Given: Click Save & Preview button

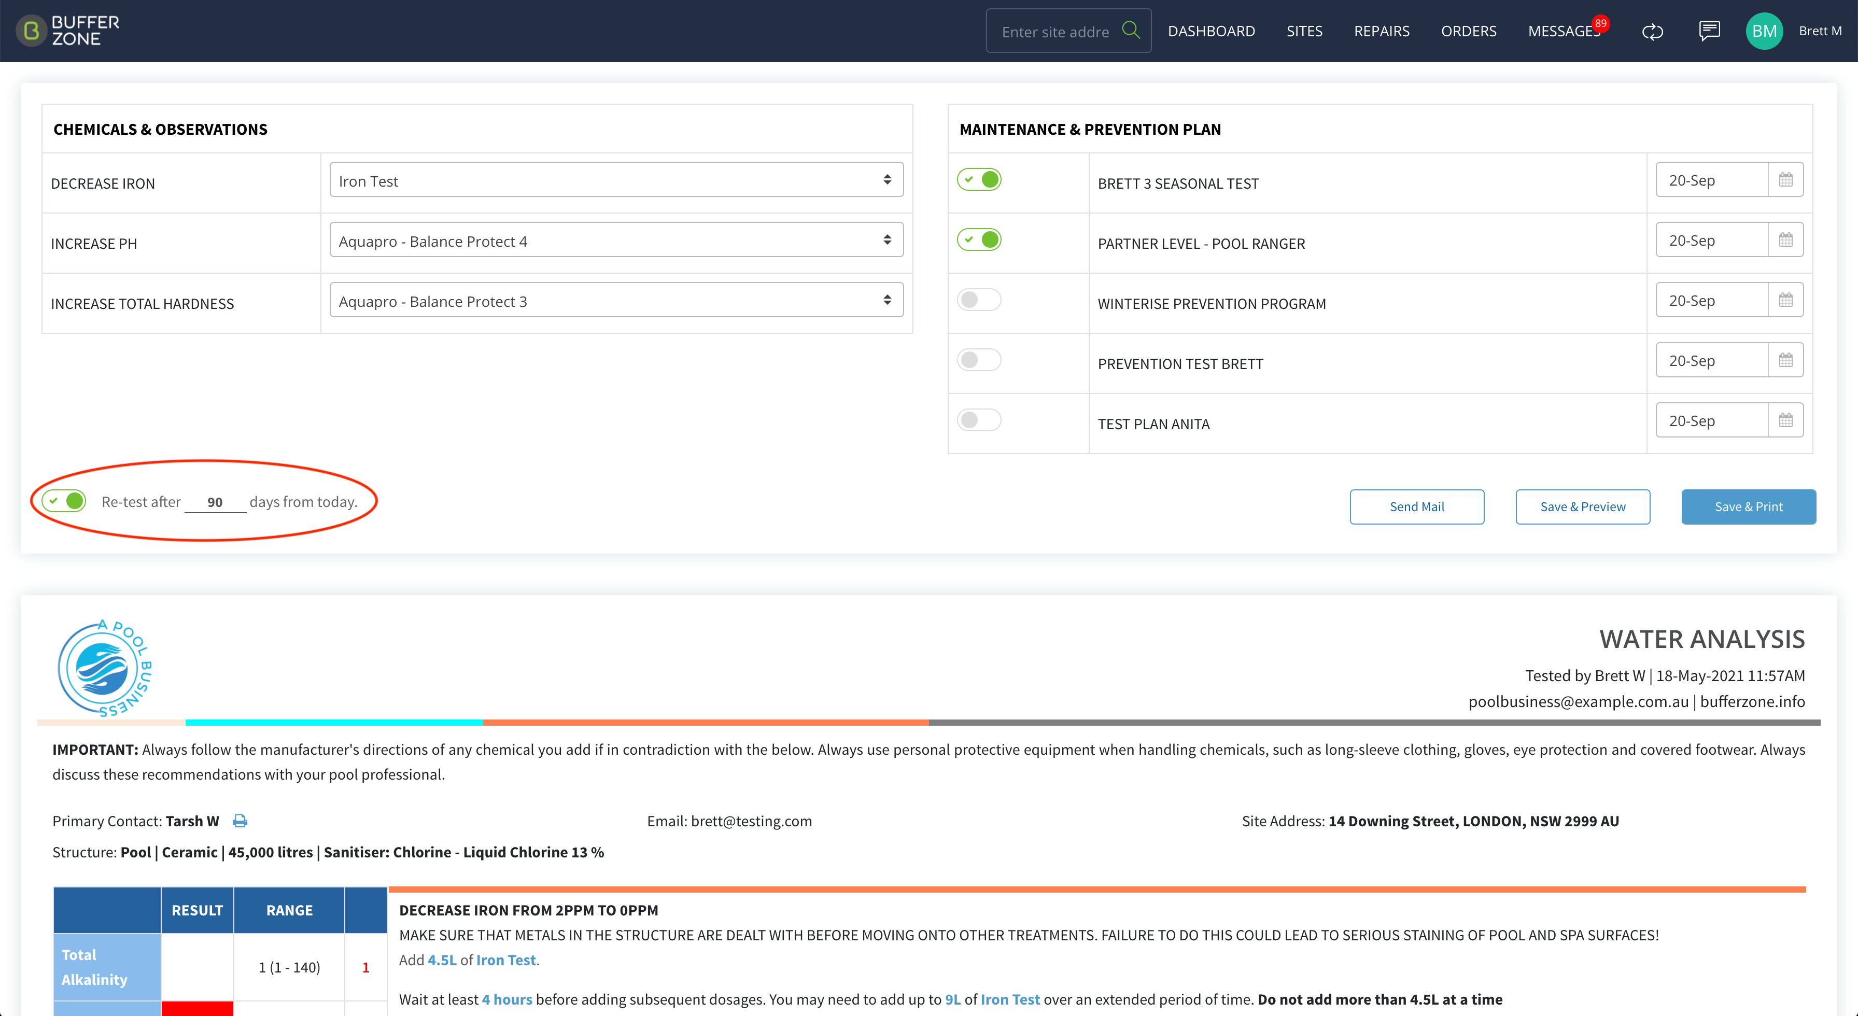Looking at the screenshot, I should coord(1583,507).
